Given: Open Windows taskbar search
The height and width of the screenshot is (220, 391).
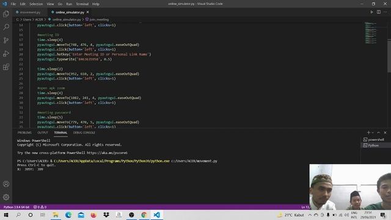Looking at the screenshot, I should tap(18, 215).
